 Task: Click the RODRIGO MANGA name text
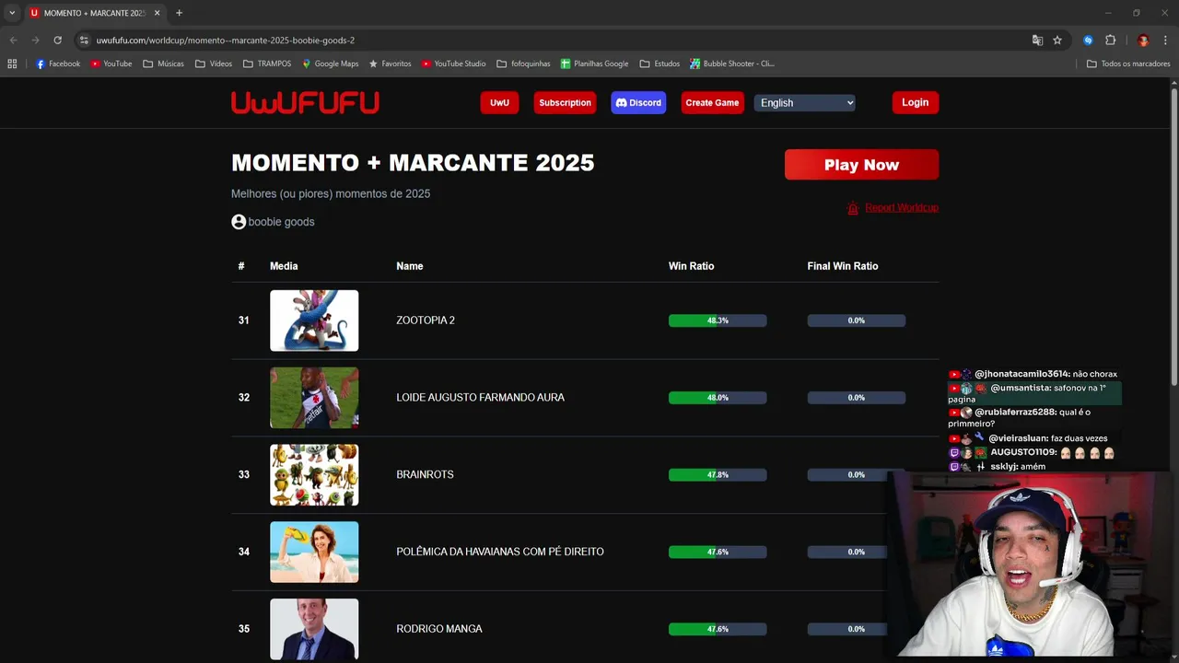point(439,629)
